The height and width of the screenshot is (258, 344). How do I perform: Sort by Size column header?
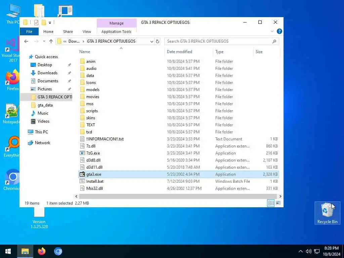pyautogui.click(x=259, y=51)
